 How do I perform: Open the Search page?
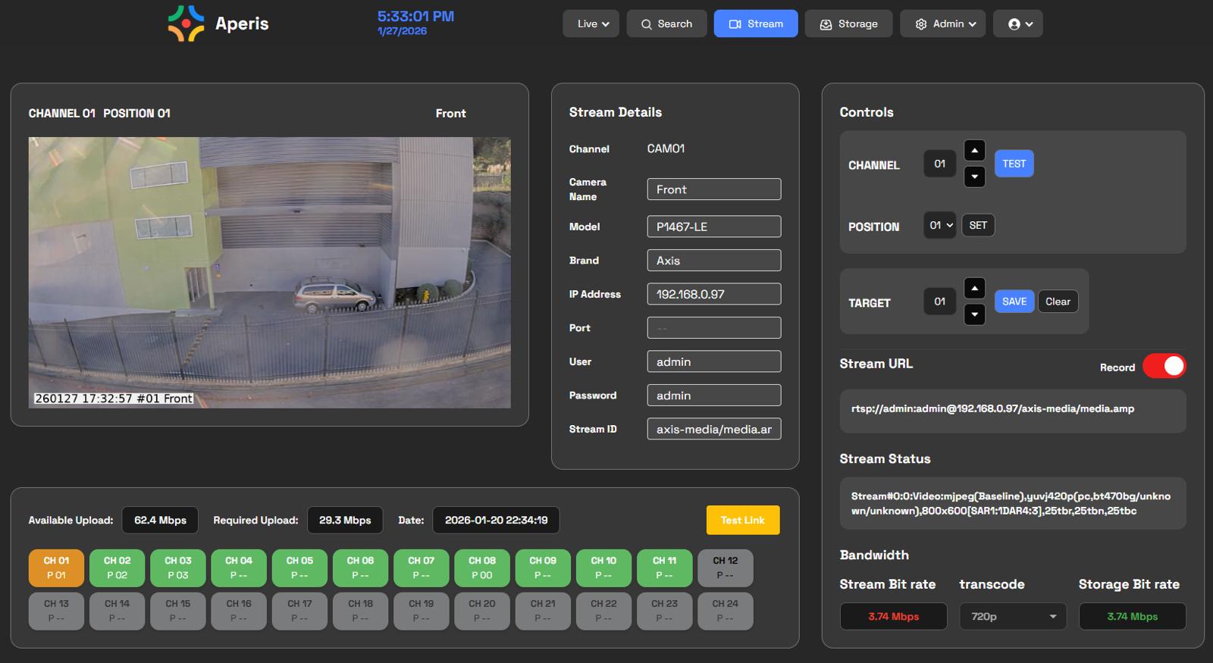[666, 24]
